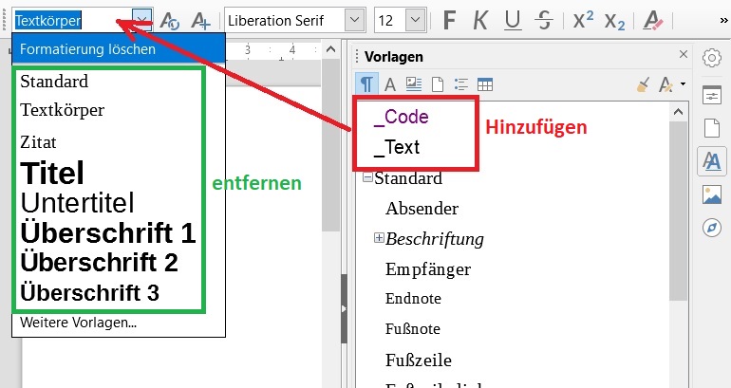The width and height of the screenshot is (731, 388).
Task: Click the document scroll up arrow
Action: [331, 49]
